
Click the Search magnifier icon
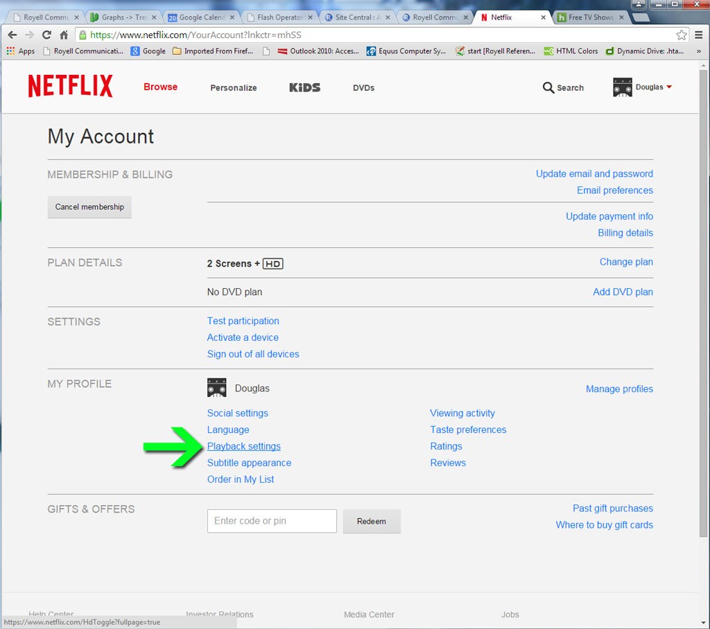548,87
